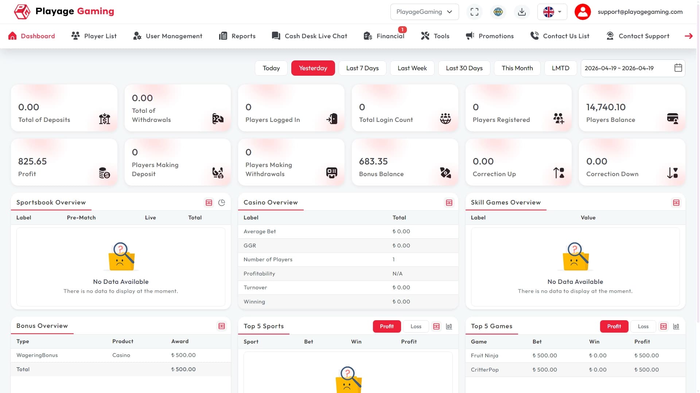
Task: Select the Today date filter
Action: 271,68
